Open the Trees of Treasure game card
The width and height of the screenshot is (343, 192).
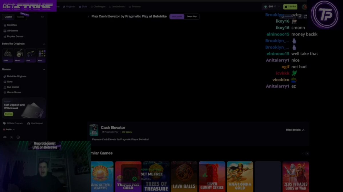[156, 177]
